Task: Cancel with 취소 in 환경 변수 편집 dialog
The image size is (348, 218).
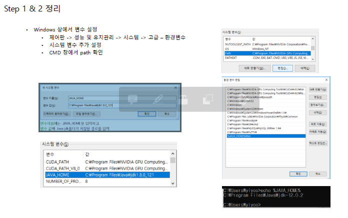Action: coord(318,174)
